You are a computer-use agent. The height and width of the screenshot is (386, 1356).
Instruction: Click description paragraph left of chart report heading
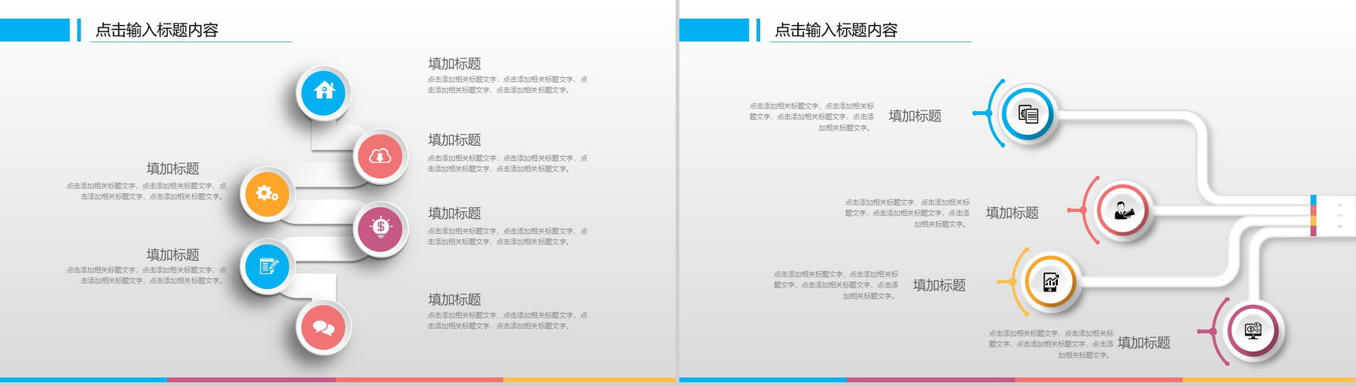[x=836, y=285]
